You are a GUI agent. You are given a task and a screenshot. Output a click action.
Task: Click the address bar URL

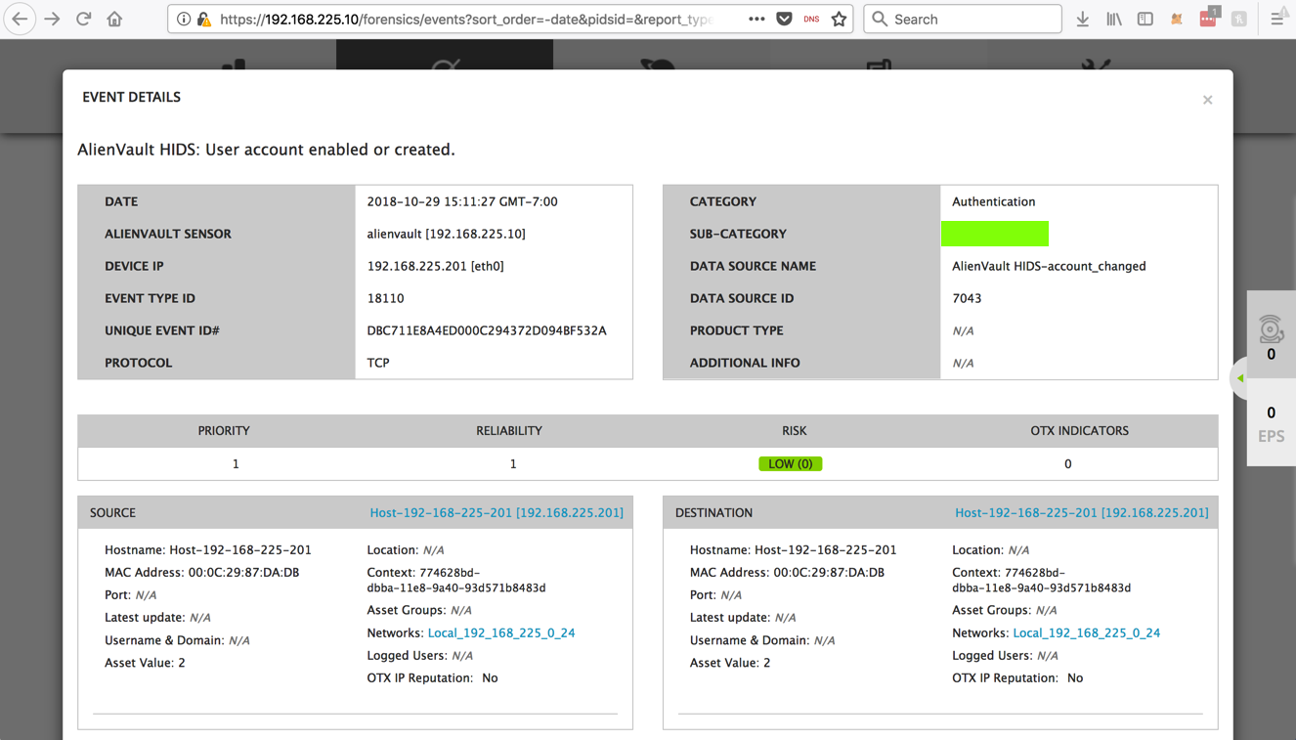pos(465,19)
